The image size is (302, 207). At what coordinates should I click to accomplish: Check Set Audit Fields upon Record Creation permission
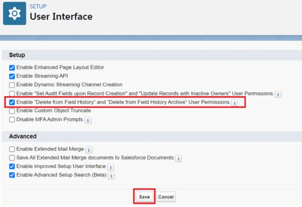pyautogui.click(x=12, y=94)
